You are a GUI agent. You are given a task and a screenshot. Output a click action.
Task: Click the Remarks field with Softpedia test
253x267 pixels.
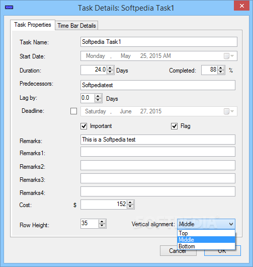(158, 140)
